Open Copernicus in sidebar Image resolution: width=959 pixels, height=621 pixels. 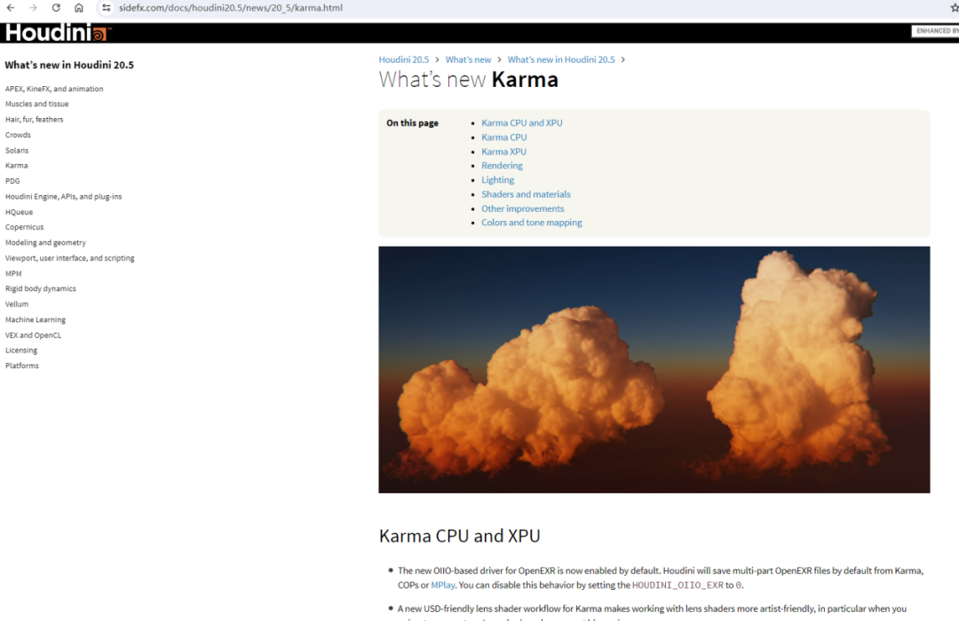click(25, 227)
